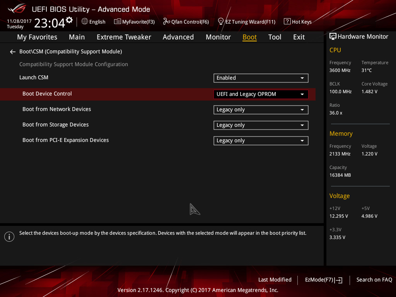Click the EzMode exit arrow icon
Screen dimensions: 396x297
tap(338, 280)
